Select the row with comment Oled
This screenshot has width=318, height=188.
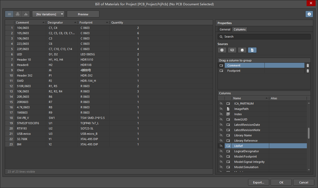point(109,70)
